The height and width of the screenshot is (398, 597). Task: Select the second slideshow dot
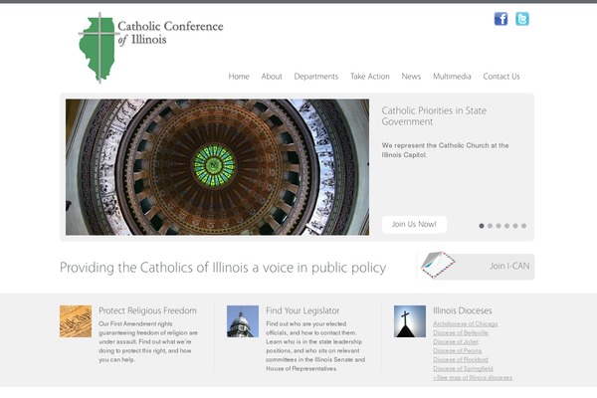pyautogui.click(x=490, y=226)
